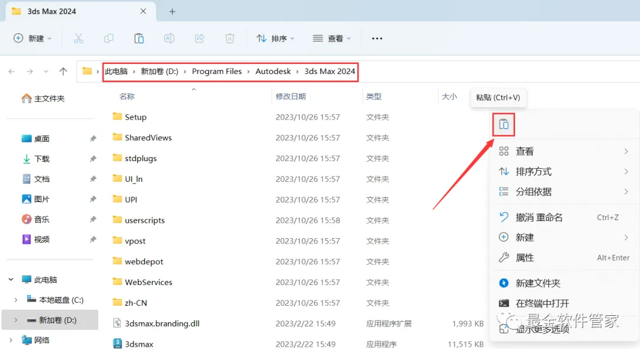The image size is (640, 349).
Task: Click Autodesk in address breadcrumb
Action: coord(273,72)
